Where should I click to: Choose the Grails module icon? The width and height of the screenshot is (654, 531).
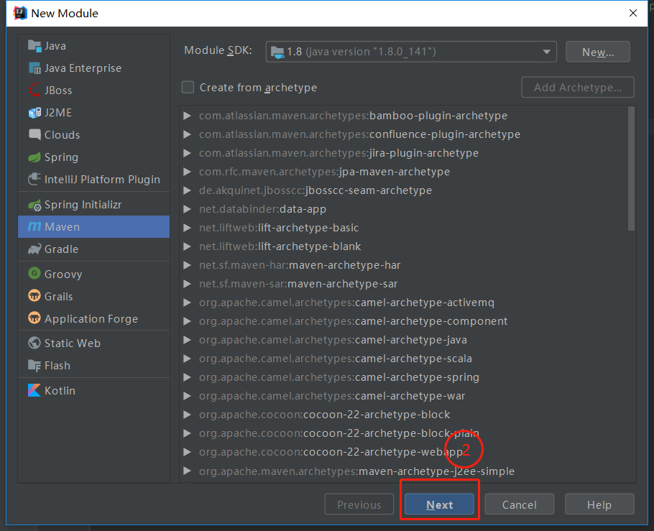click(x=34, y=296)
